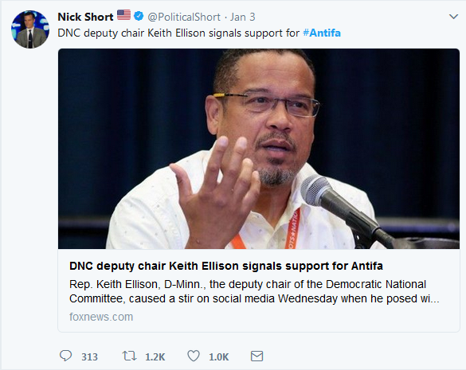Click the 1.2K retweet count
466x370 pixels.
(155, 356)
